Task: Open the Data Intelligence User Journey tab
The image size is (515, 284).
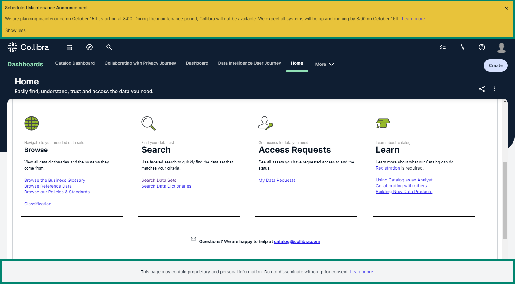Action: coord(249,63)
